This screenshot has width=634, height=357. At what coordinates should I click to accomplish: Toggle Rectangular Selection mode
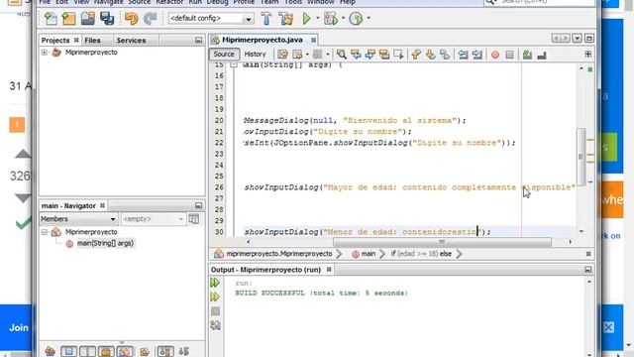[x=398, y=55]
